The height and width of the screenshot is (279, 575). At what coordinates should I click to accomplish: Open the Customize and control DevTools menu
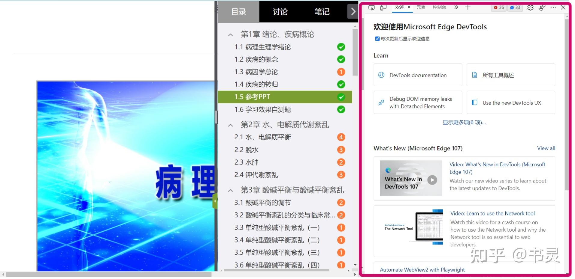(553, 7)
